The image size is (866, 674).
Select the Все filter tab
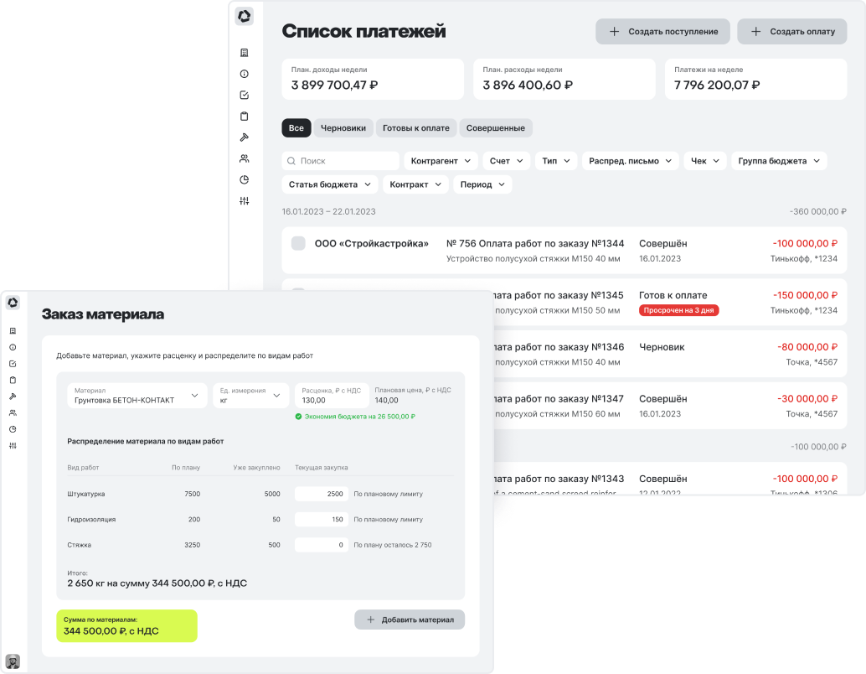pyautogui.click(x=296, y=127)
